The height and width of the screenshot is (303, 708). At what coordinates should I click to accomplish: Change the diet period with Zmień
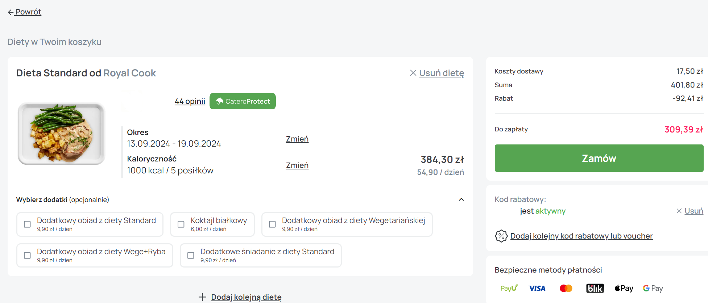[x=297, y=139]
